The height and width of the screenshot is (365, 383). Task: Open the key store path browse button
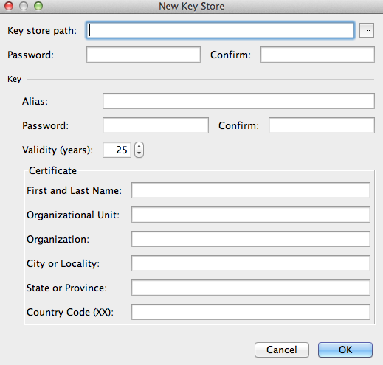[x=367, y=30]
